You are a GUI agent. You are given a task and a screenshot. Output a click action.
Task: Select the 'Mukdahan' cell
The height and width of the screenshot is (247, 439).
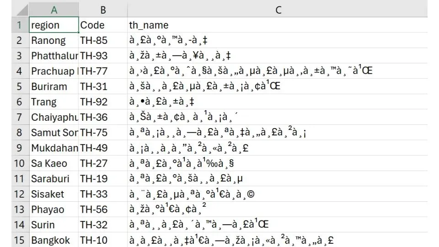point(54,148)
